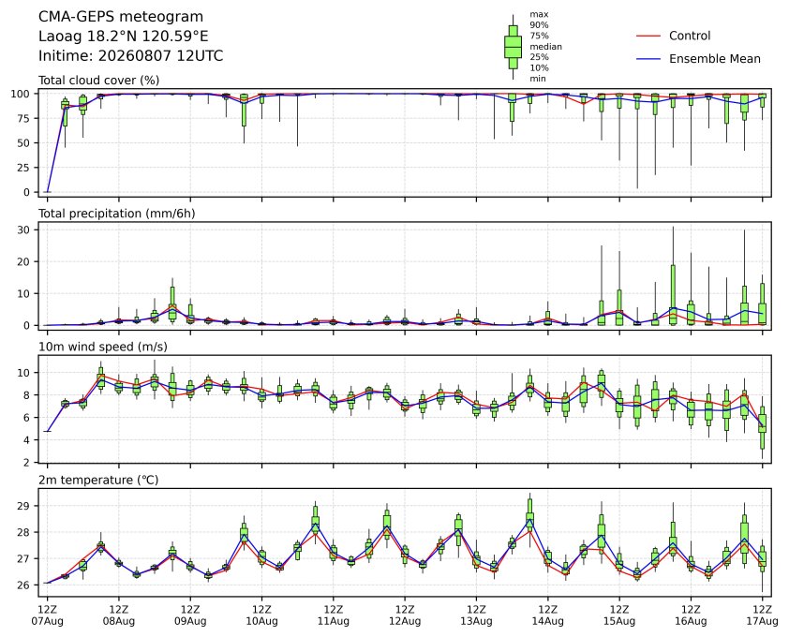Click the 'median' legend label

[545, 46]
